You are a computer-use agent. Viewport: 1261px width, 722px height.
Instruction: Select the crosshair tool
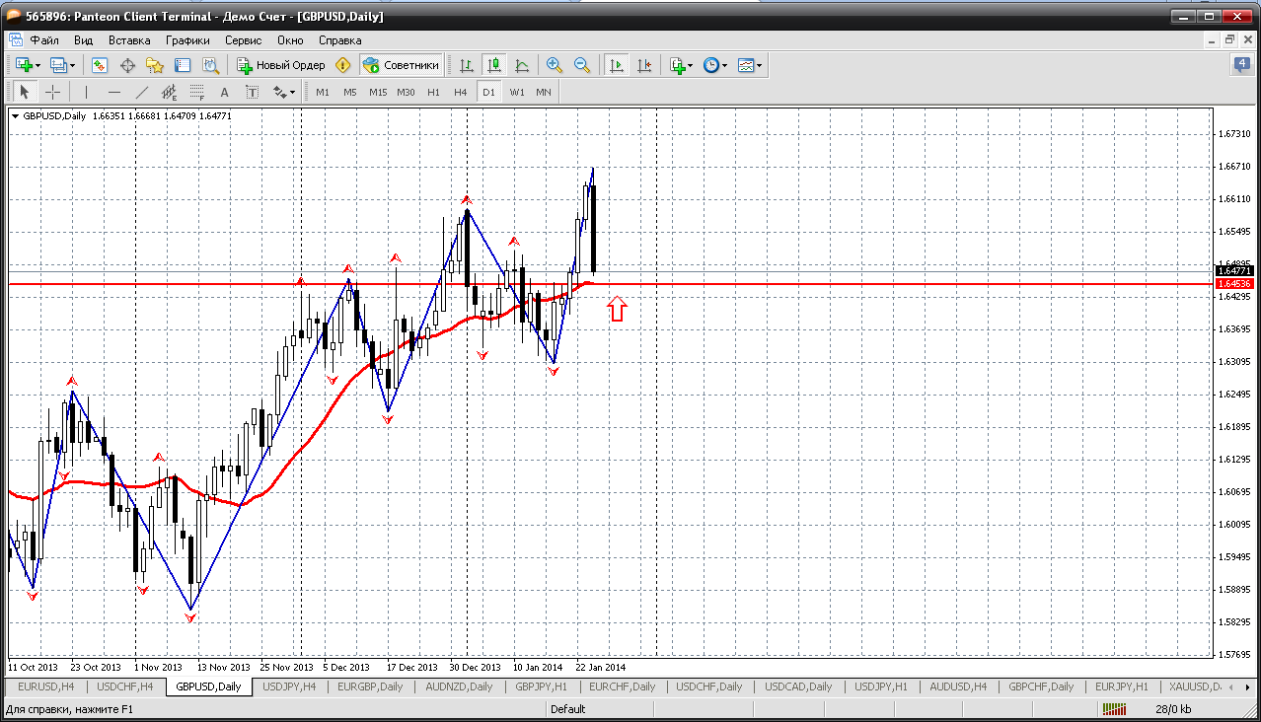pos(53,92)
